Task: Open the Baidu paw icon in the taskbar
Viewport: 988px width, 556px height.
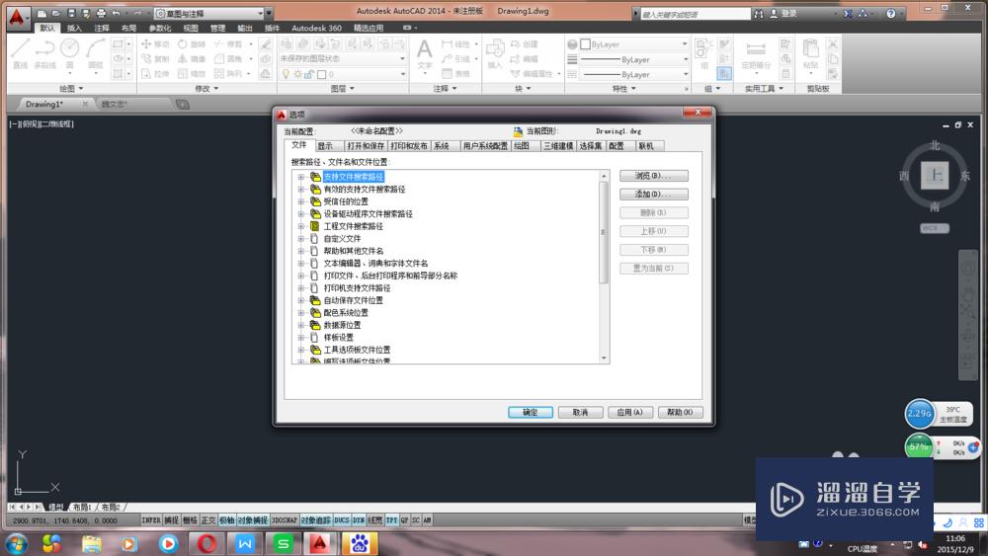Action: click(x=360, y=543)
